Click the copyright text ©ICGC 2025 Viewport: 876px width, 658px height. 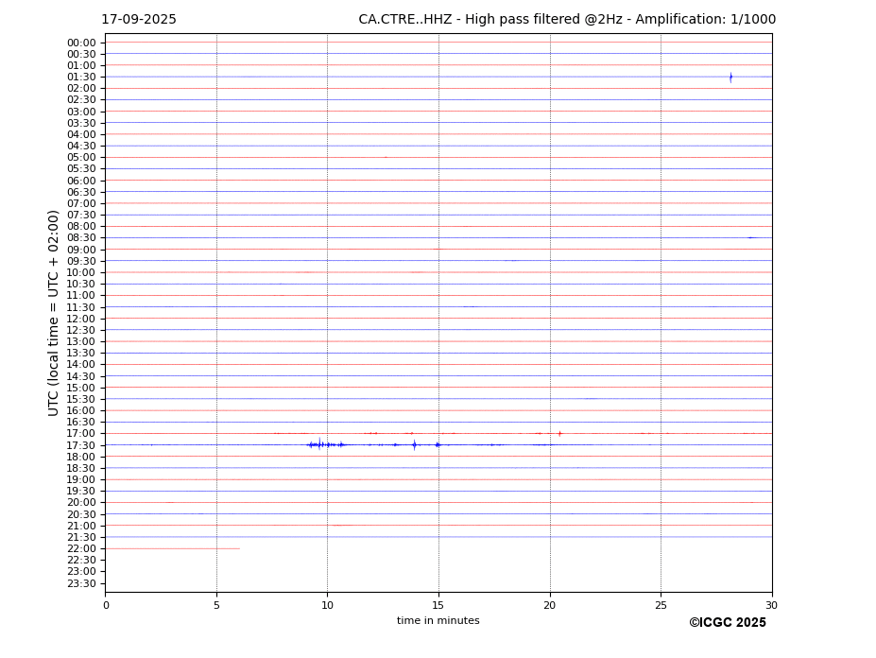pos(728,623)
